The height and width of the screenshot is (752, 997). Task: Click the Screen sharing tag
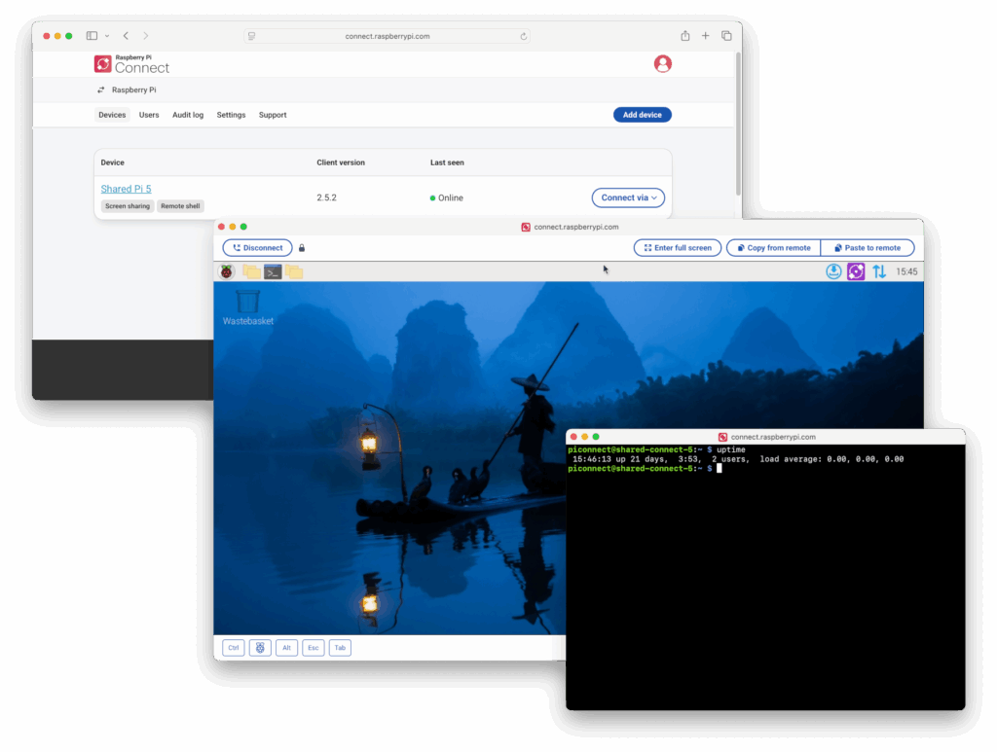128,206
